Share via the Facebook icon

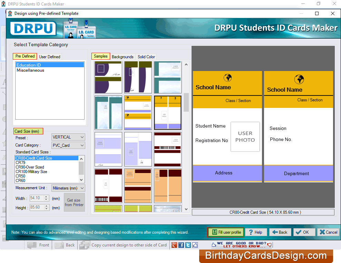click(x=181, y=245)
